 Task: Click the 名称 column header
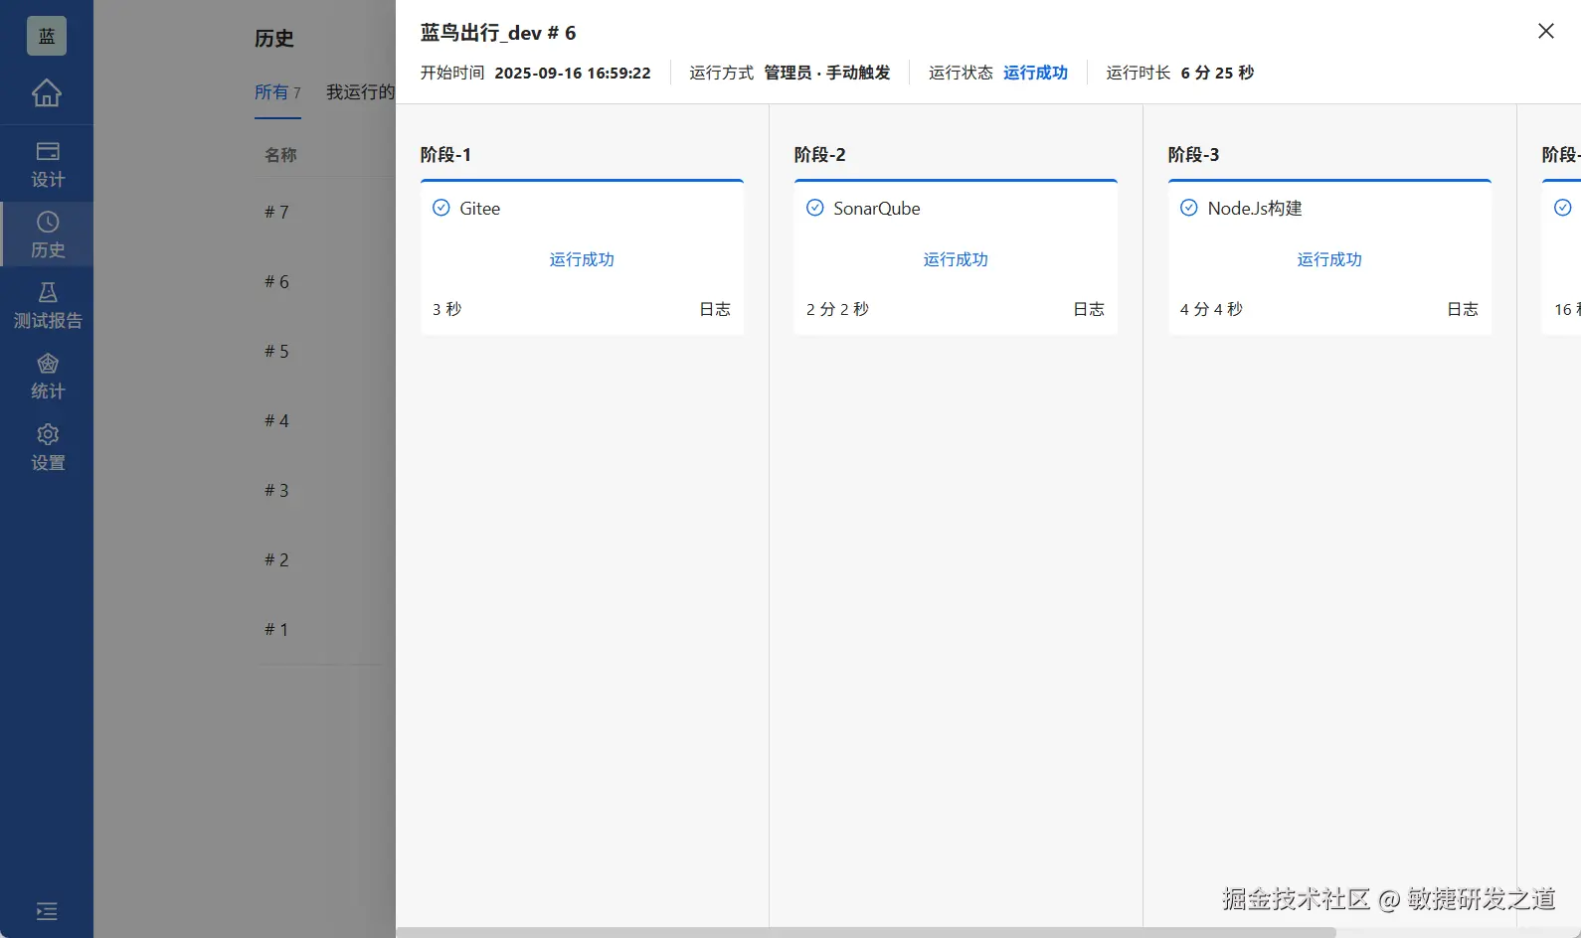280,155
